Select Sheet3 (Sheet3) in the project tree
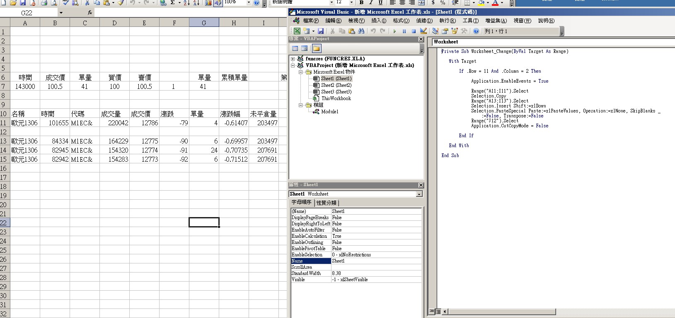 coord(336,92)
